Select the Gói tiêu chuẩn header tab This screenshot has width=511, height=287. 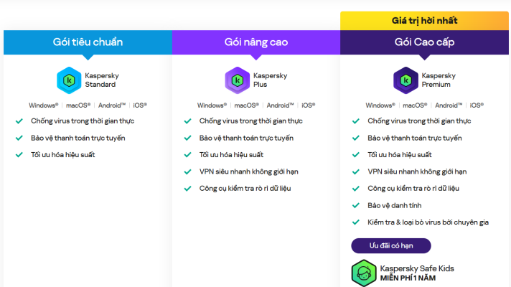coord(88,42)
